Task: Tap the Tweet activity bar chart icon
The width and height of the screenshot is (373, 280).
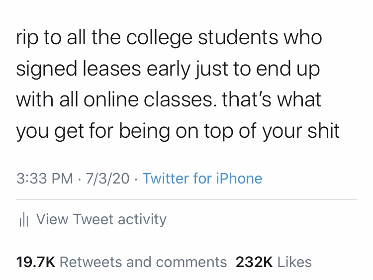Action: pos(23,220)
